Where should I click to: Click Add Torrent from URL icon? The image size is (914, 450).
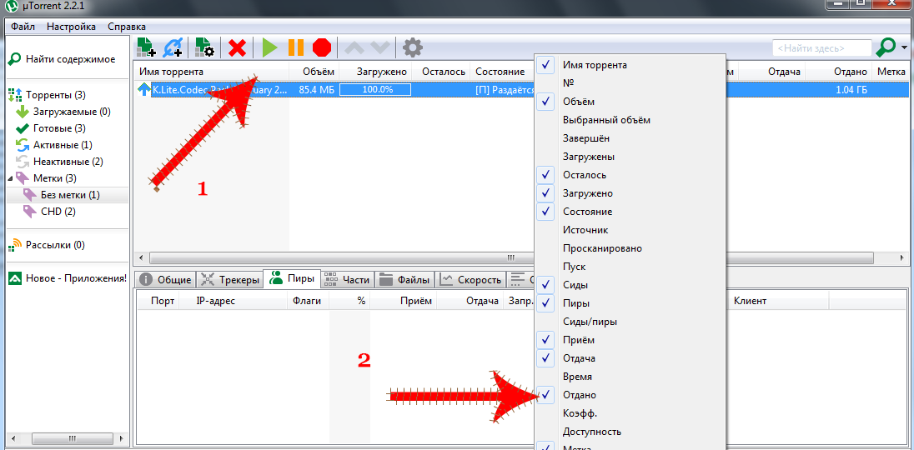pyautogui.click(x=173, y=47)
